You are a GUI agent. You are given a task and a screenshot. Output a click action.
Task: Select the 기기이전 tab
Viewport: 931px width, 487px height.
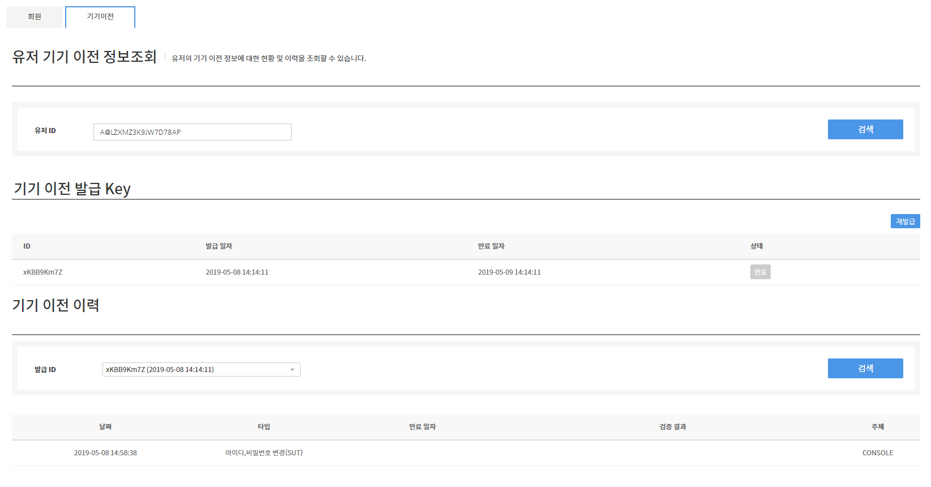(x=100, y=17)
